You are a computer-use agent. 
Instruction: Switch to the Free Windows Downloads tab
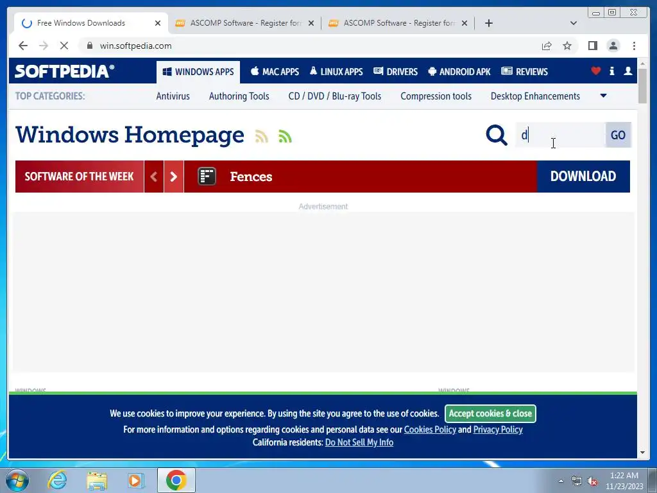[91, 23]
